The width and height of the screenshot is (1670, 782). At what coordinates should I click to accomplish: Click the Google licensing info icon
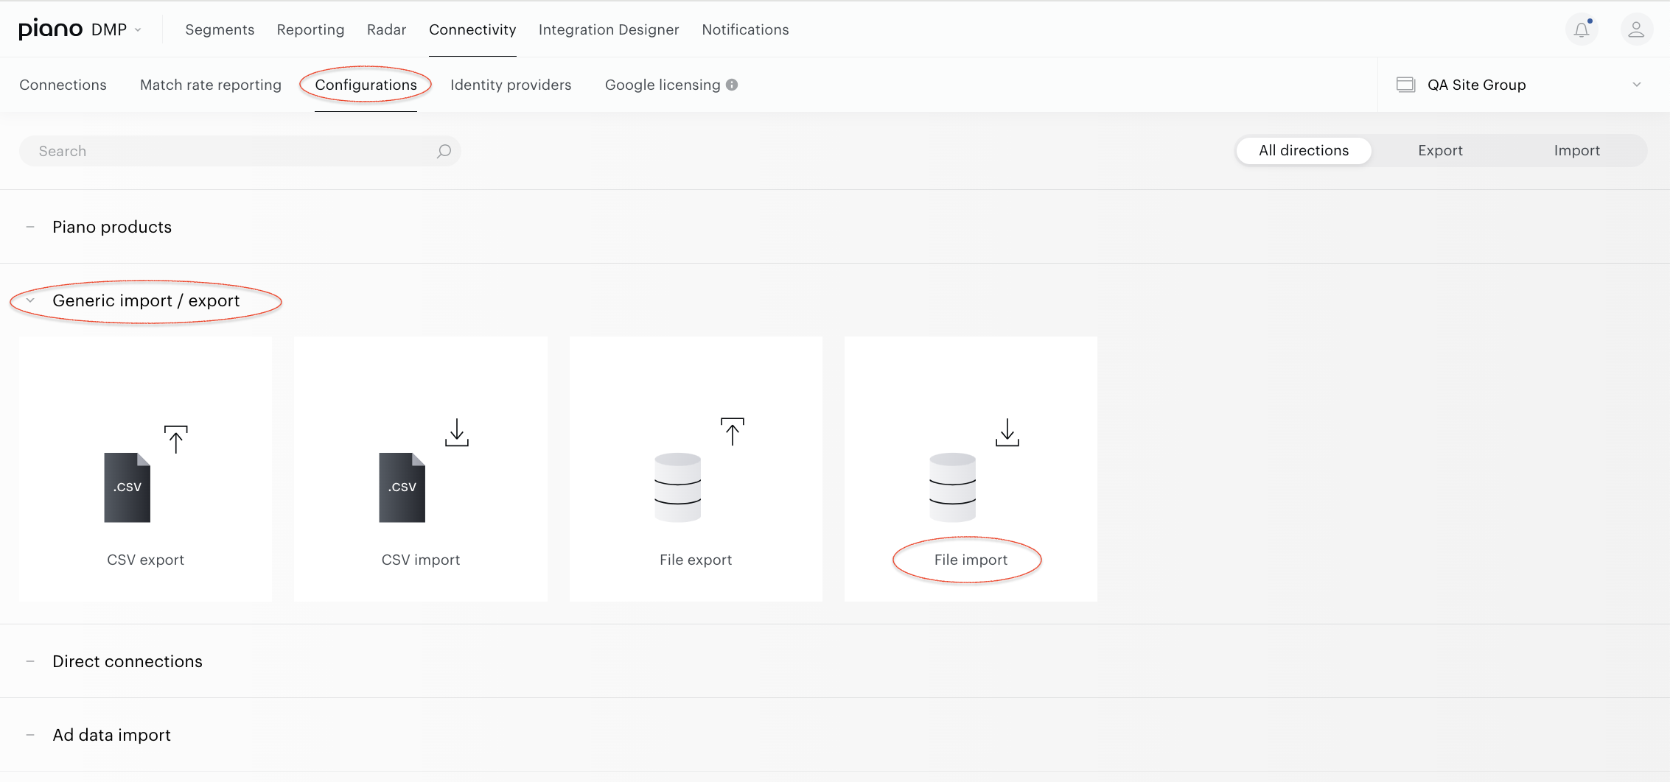732,85
